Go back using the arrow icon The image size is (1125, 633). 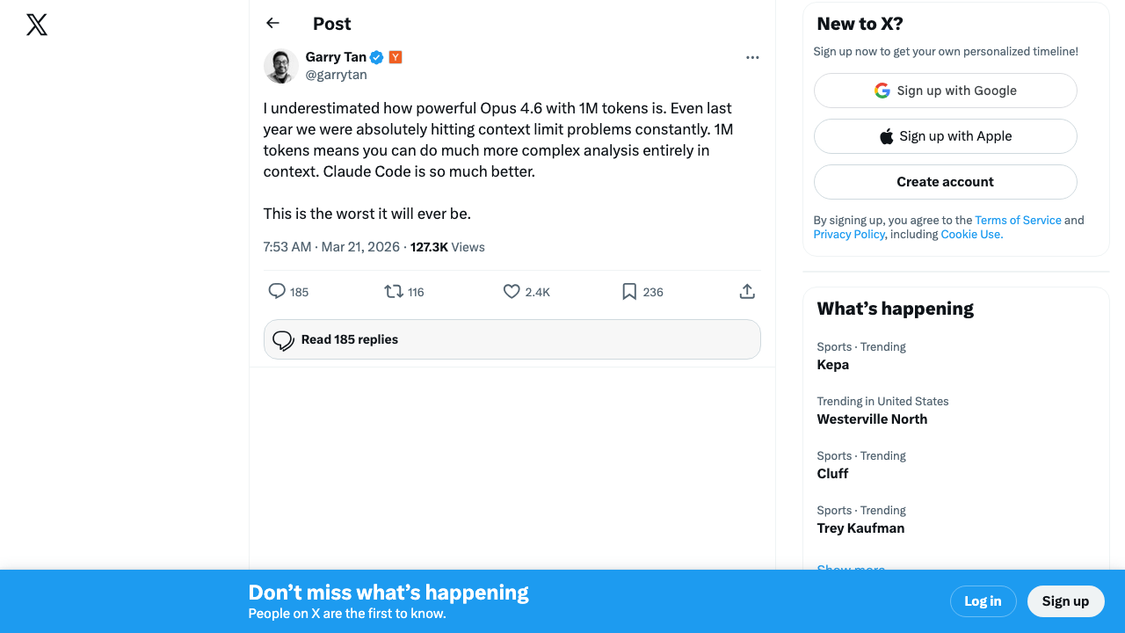(x=272, y=24)
